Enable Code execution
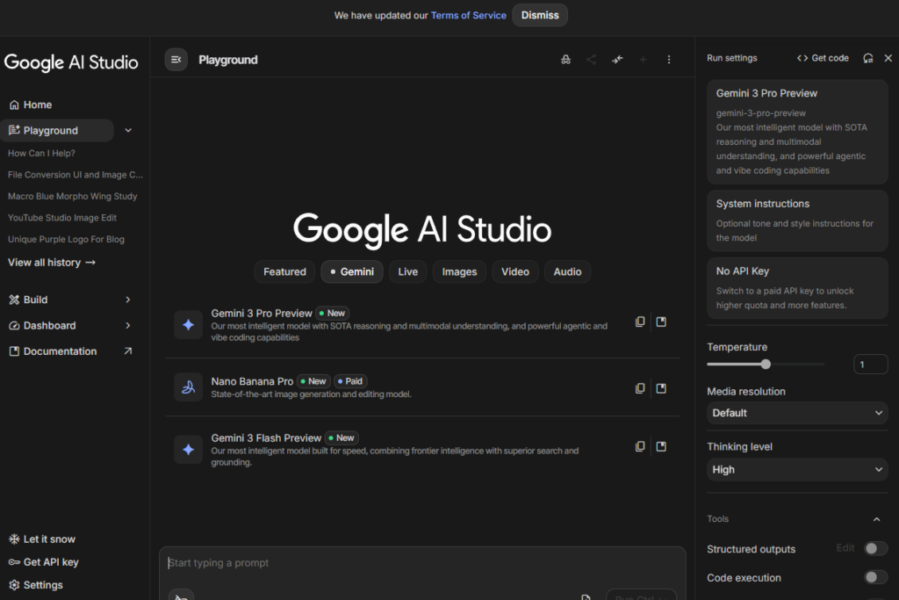 pos(874,577)
